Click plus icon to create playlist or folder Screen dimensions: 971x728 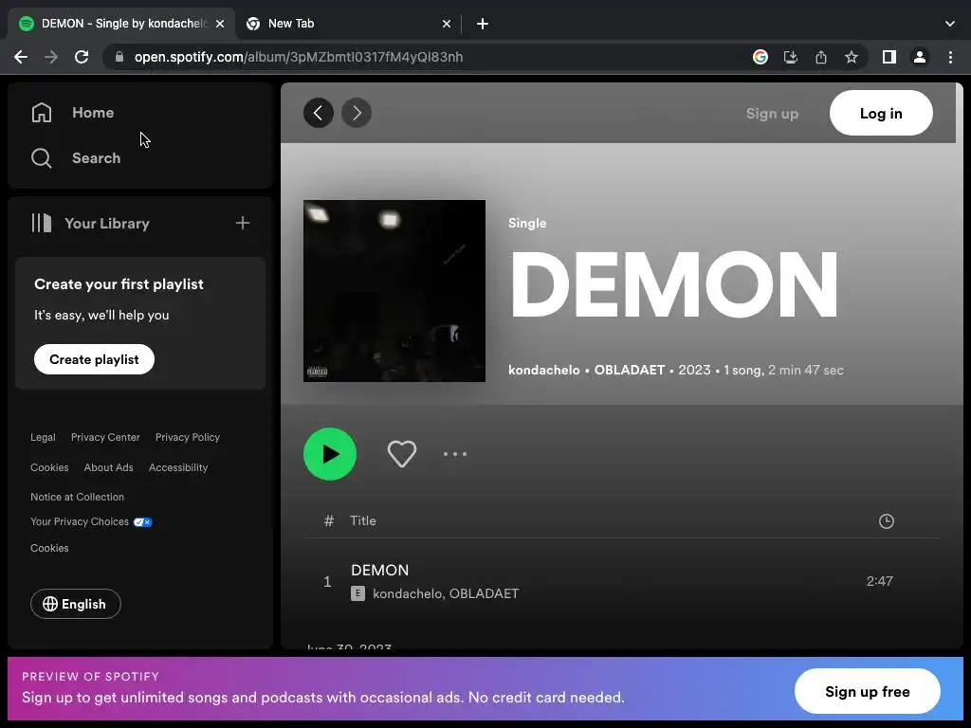pyautogui.click(x=243, y=223)
